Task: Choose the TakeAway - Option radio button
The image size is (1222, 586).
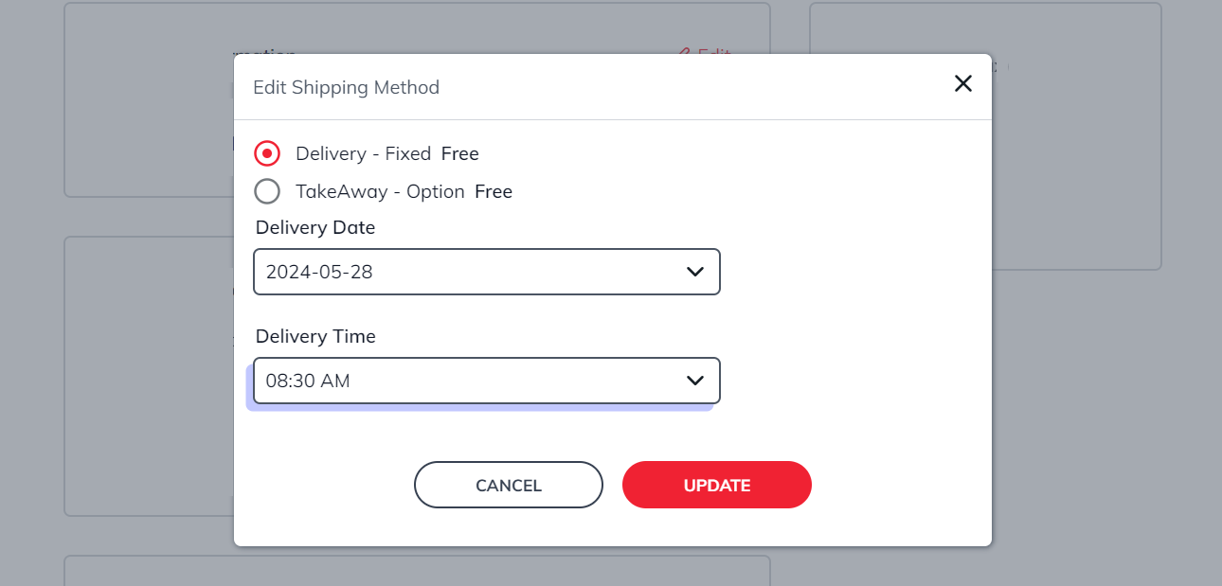Action: point(267,191)
